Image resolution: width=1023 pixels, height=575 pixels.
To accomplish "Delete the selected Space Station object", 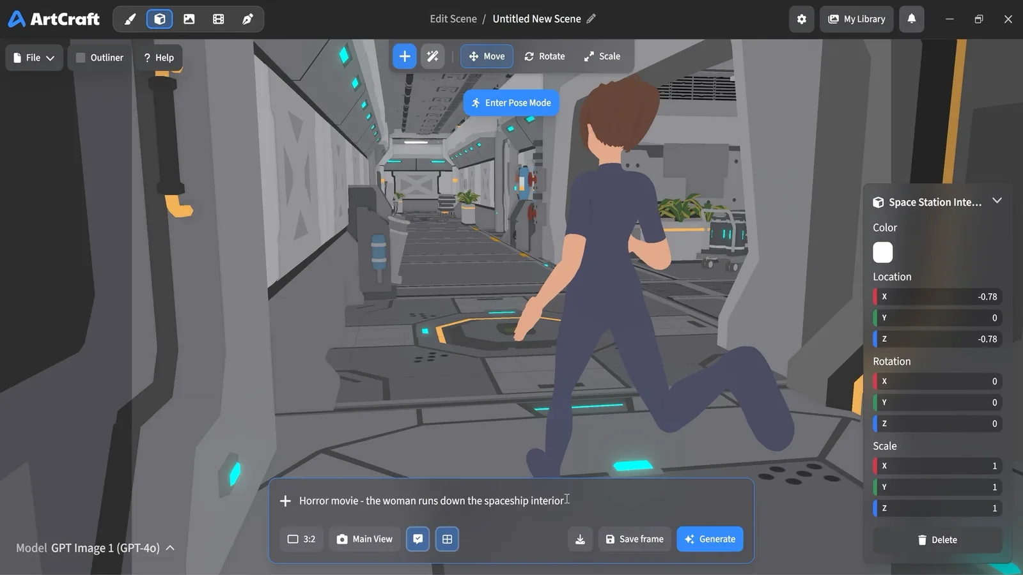I will pos(937,540).
